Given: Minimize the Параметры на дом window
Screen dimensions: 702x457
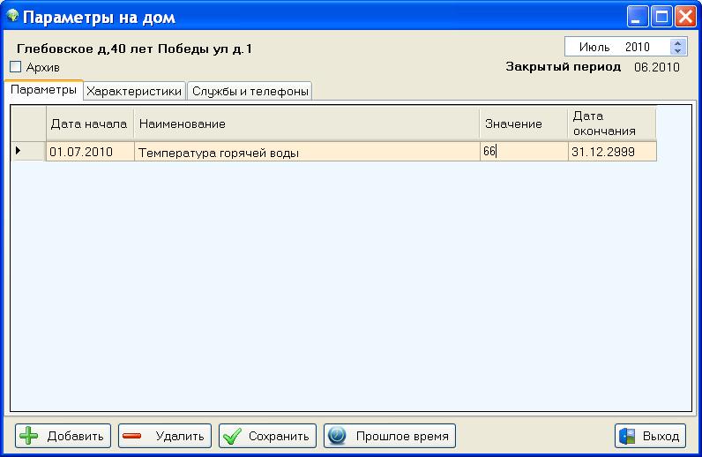Looking at the screenshot, I should (637, 17).
